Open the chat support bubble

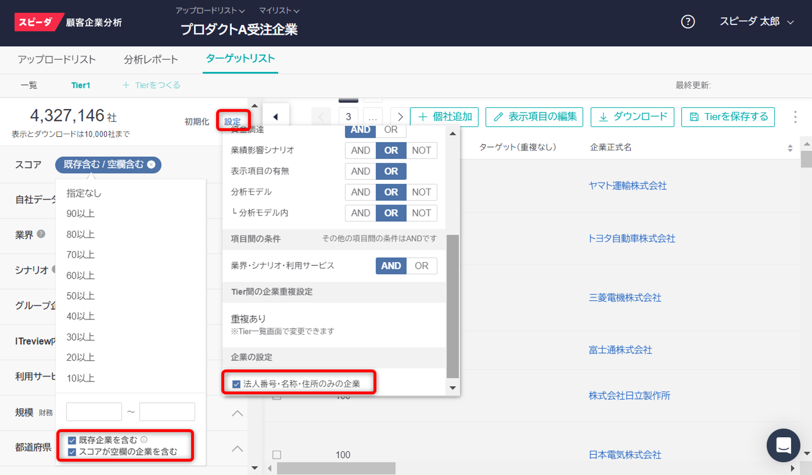point(783,445)
